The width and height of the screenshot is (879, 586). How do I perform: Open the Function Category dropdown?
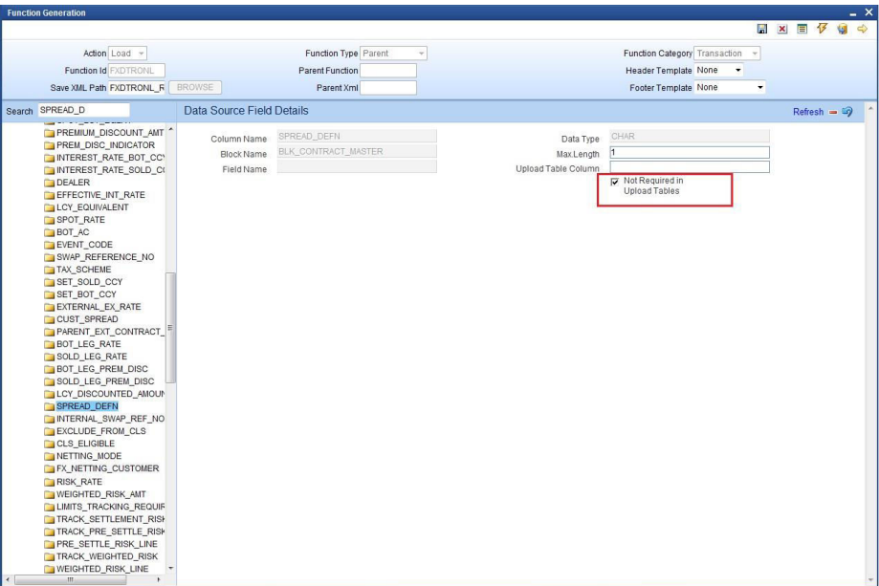pos(727,54)
